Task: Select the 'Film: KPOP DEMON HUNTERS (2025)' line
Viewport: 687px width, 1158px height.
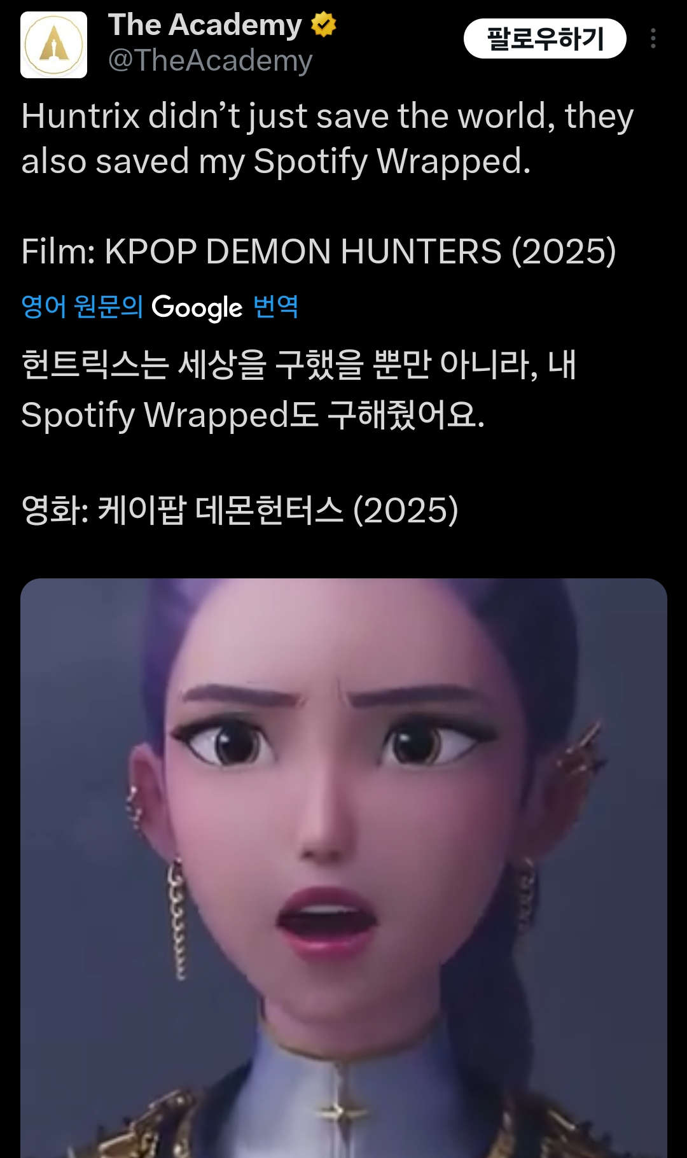Action: point(319,251)
